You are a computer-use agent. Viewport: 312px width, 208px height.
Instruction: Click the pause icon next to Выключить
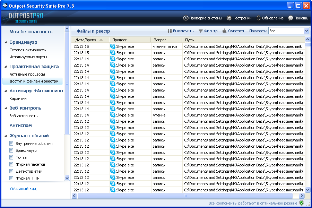coord(170,31)
